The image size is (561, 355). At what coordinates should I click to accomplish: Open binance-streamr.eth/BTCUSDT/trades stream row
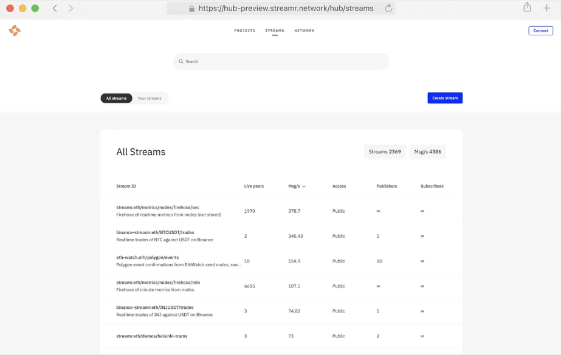[x=154, y=232]
